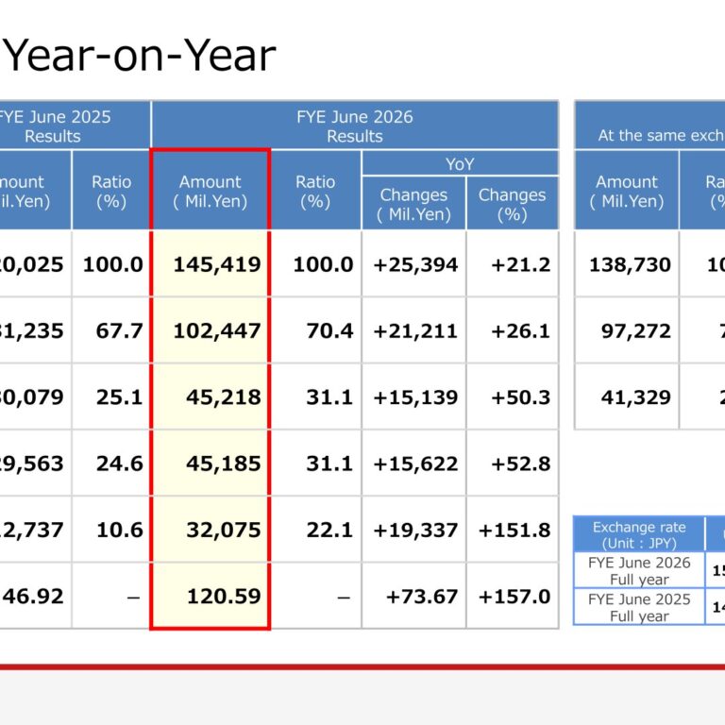725x725 pixels.
Task: Select the YoY column header
Action: click(460, 163)
